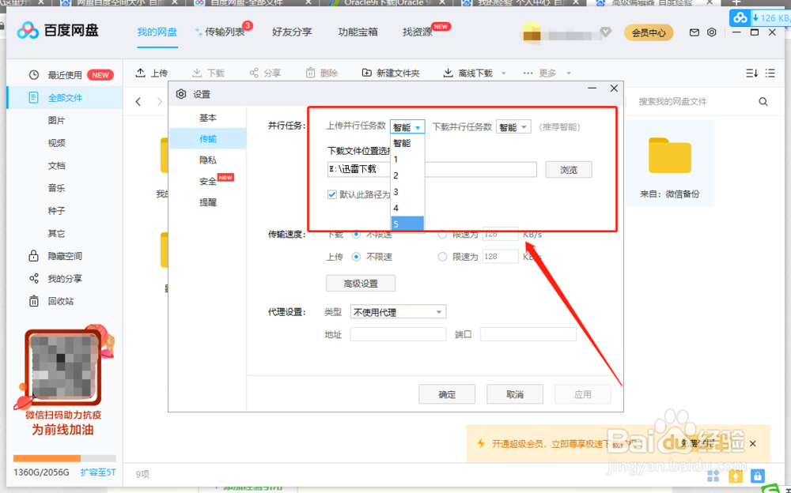Click the my-share icon in sidebar
Screen dimensions: 791x493
click(34, 278)
